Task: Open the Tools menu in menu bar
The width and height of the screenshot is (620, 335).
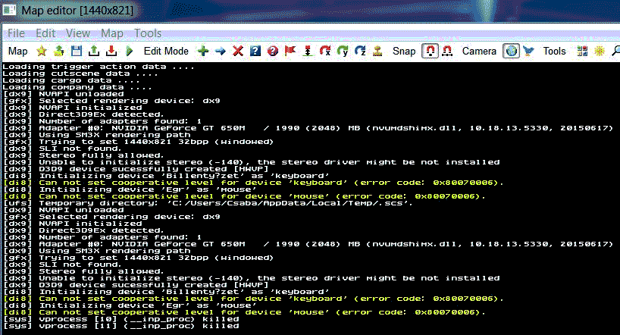Action: pyautogui.click(x=148, y=33)
